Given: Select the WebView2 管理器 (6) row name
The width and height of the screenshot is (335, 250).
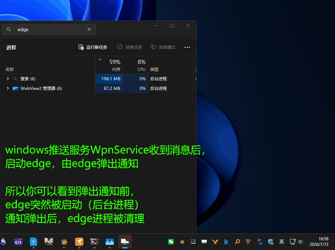Looking at the screenshot, I should click(41, 89).
